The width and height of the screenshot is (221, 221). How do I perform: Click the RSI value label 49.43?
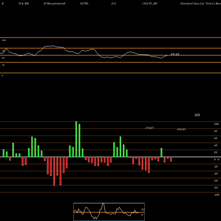175,54
